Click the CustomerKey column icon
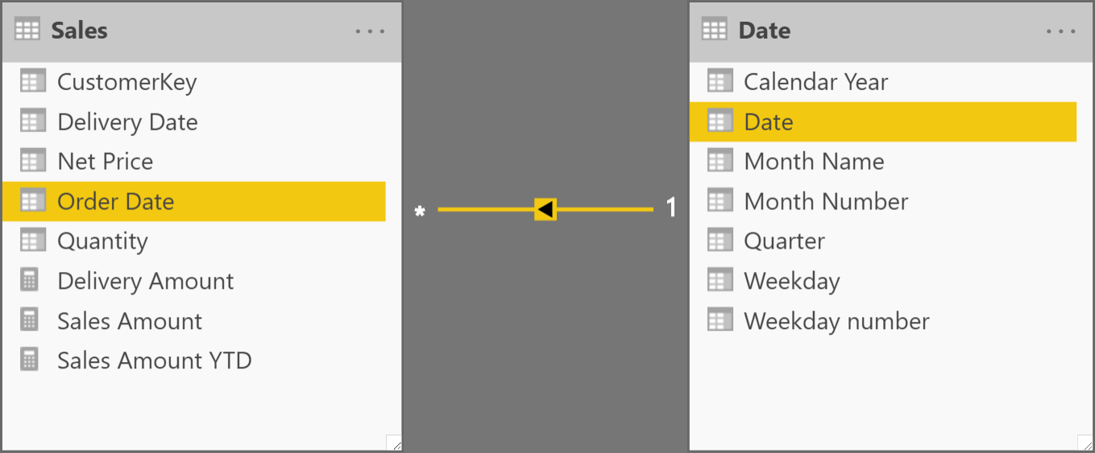The image size is (1095, 453). [33, 81]
